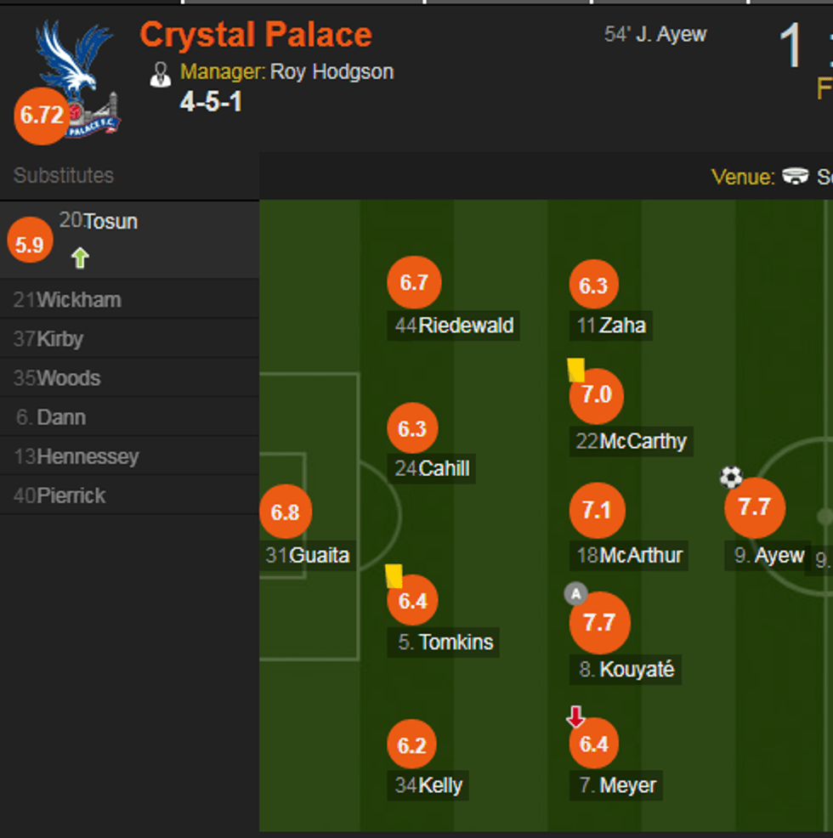Click the green substitution arrow under Tosun

(x=78, y=257)
